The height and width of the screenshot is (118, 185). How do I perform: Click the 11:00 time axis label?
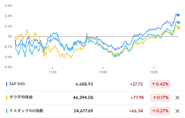click(x=52, y=72)
